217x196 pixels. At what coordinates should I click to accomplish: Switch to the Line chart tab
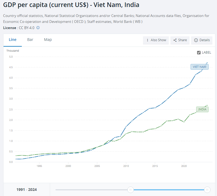(x=13, y=40)
